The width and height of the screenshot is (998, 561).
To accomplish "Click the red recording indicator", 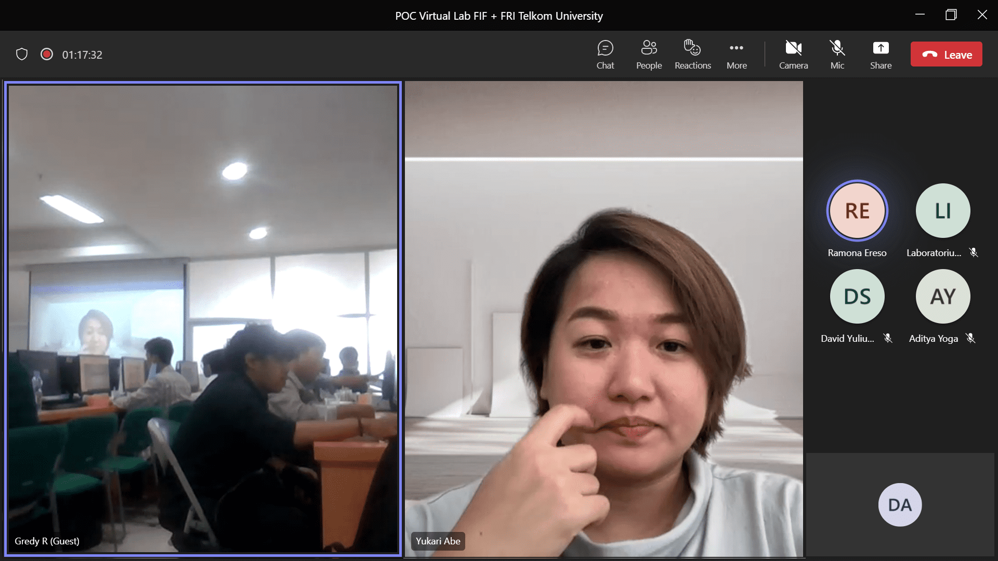I will pyautogui.click(x=47, y=54).
